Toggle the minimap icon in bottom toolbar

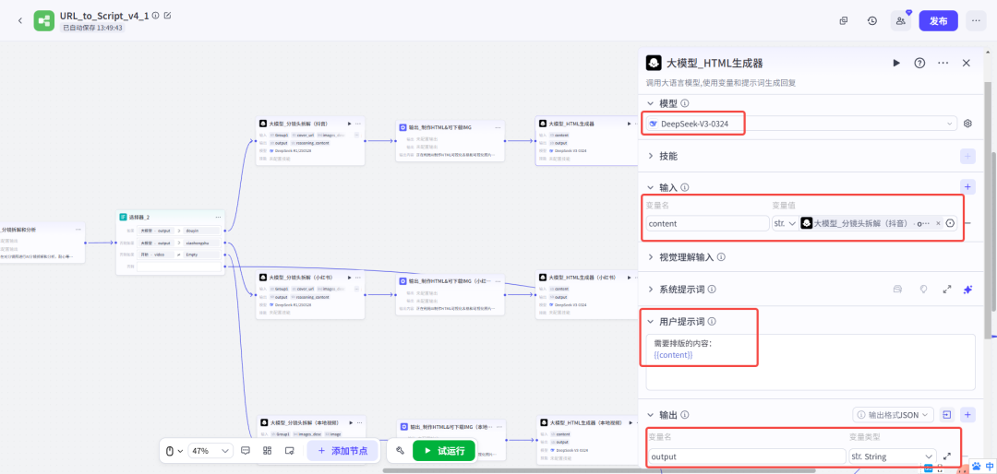(289, 451)
